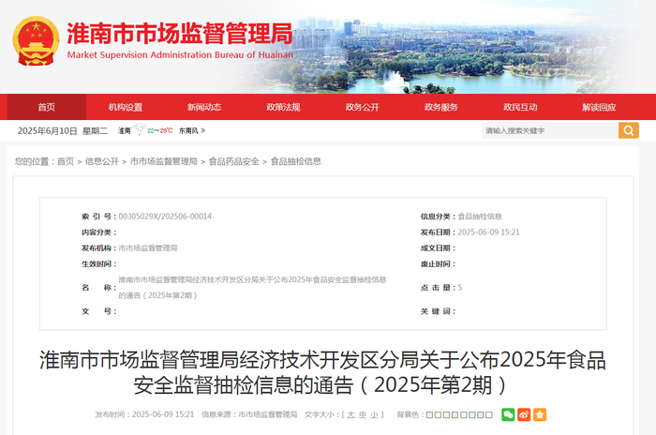
Task: Click the index number 00305029X/202506-00014
Action: click(165, 216)
